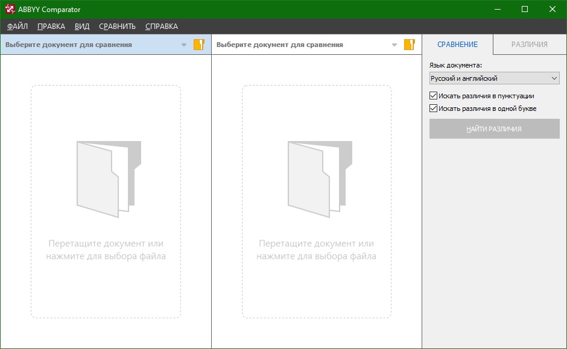Open 'Язык документа' language combo box
This screenshot has height=349, width=567.
point(494,78)
